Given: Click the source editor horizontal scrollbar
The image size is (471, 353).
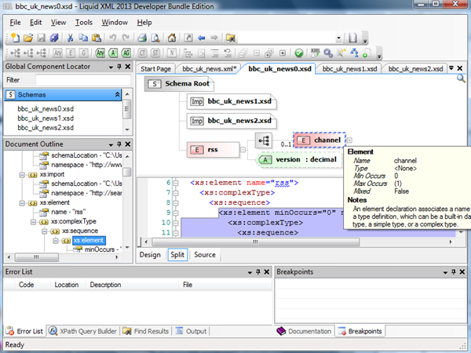Looking at the screenshot, I should click(255, 242).
